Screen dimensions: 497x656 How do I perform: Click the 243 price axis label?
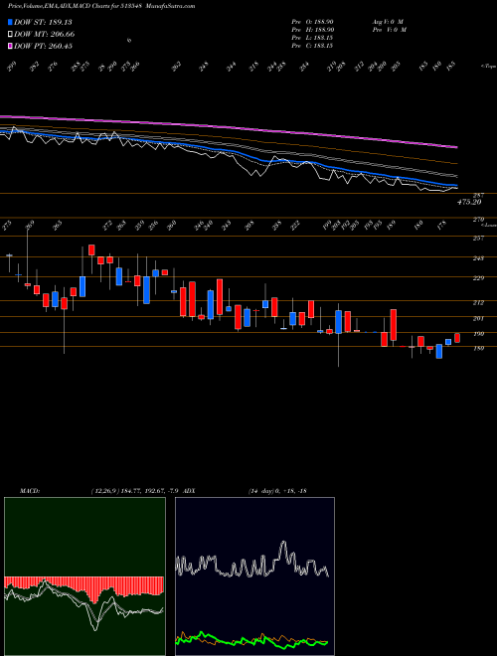coord(478,258)
